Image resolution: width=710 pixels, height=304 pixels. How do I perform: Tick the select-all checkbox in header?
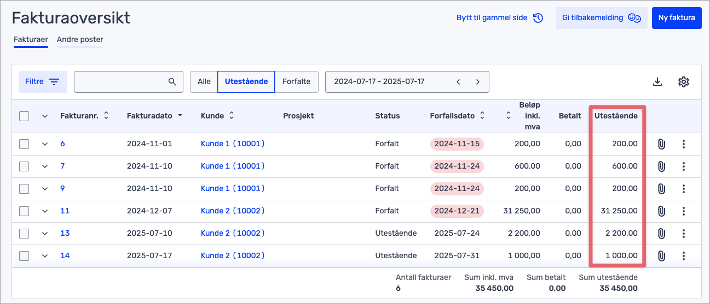pyautogui.click(x=24, y=116)
